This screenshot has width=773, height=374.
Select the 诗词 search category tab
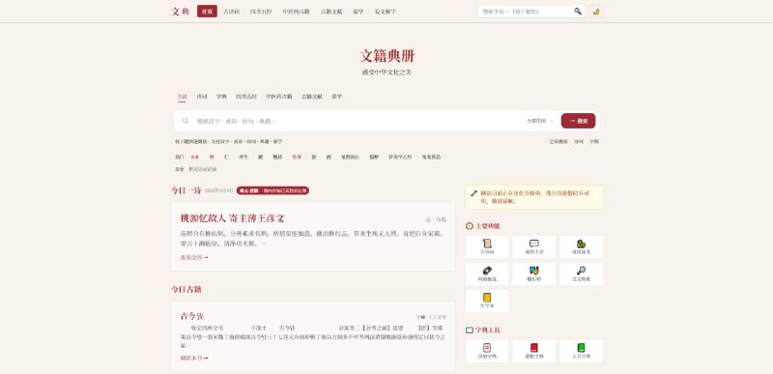202,97
